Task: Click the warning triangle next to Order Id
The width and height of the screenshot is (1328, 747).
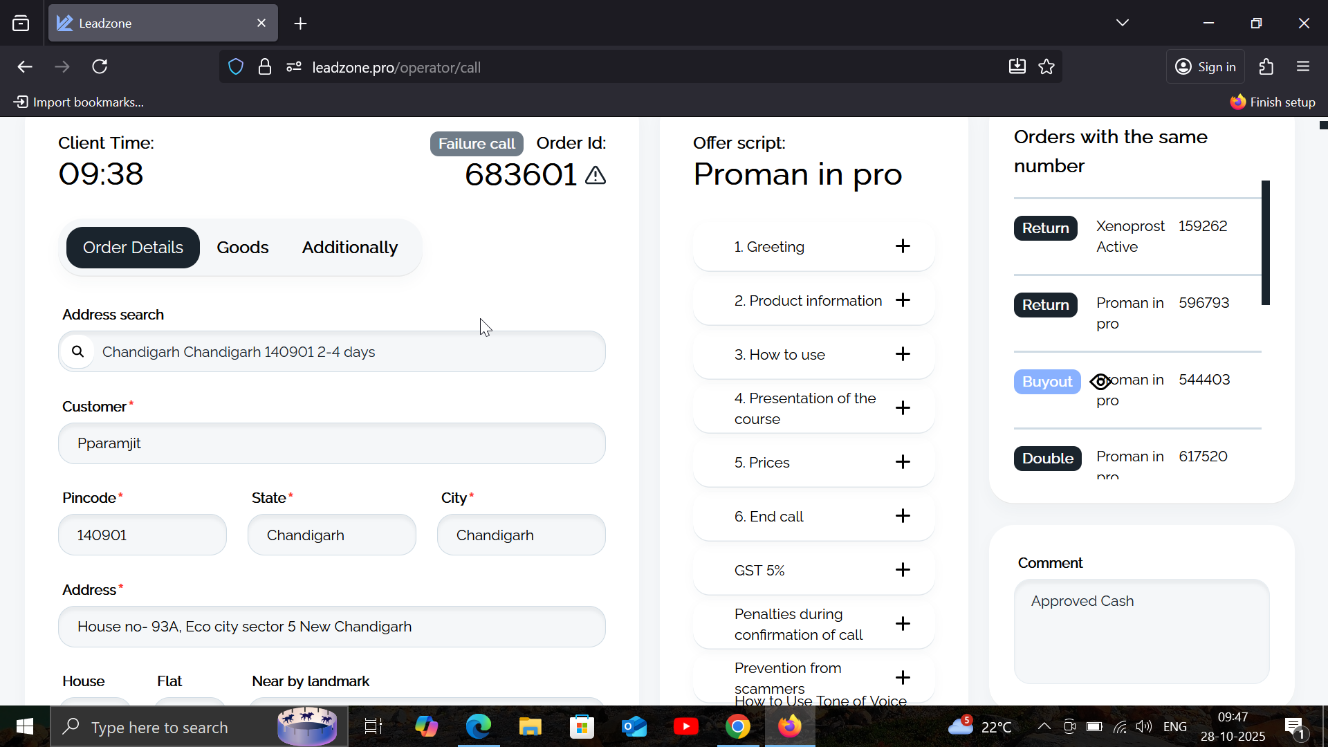Action: point(596,176)
